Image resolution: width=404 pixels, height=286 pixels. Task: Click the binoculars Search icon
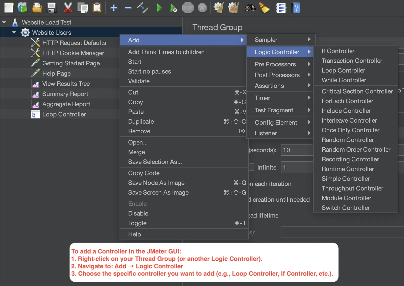click(250, 8)
